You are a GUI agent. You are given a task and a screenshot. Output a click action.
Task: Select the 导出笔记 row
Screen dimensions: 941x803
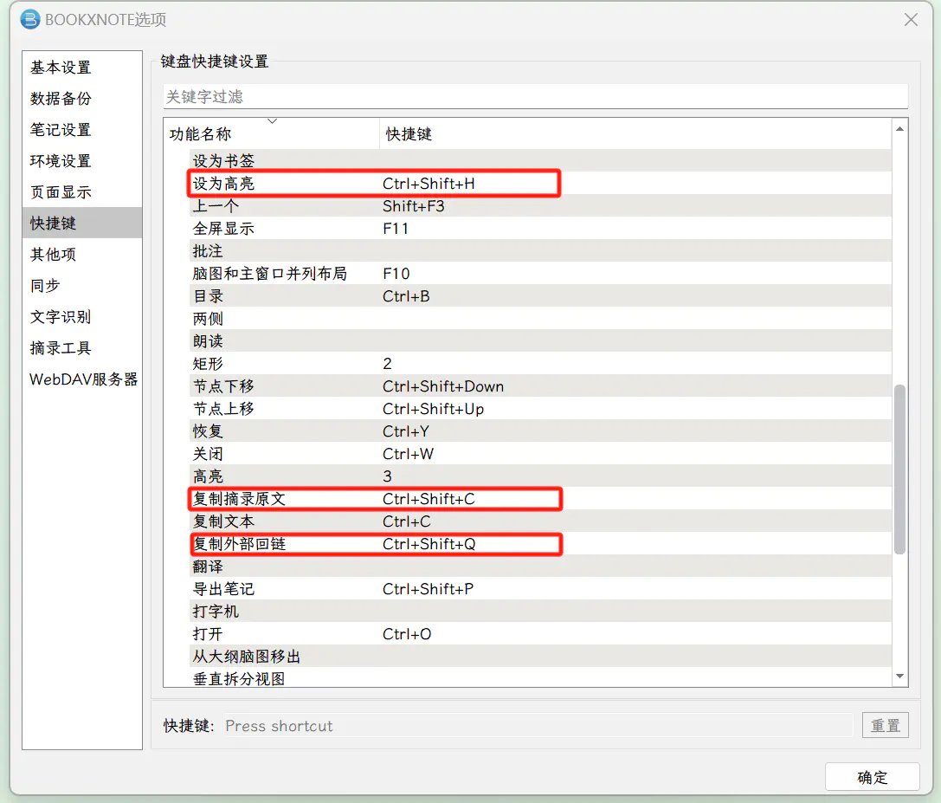[540, 588]
